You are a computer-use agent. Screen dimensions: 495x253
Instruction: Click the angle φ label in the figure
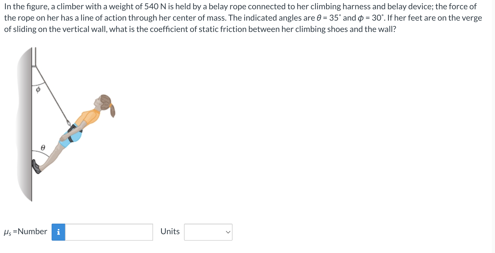38,89
